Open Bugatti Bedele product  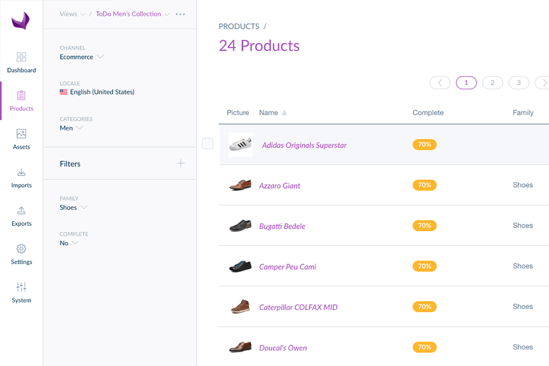pos(282,226)
